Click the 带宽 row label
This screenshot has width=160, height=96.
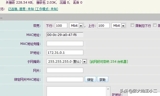pyautogui.click(x=37, y=26)
